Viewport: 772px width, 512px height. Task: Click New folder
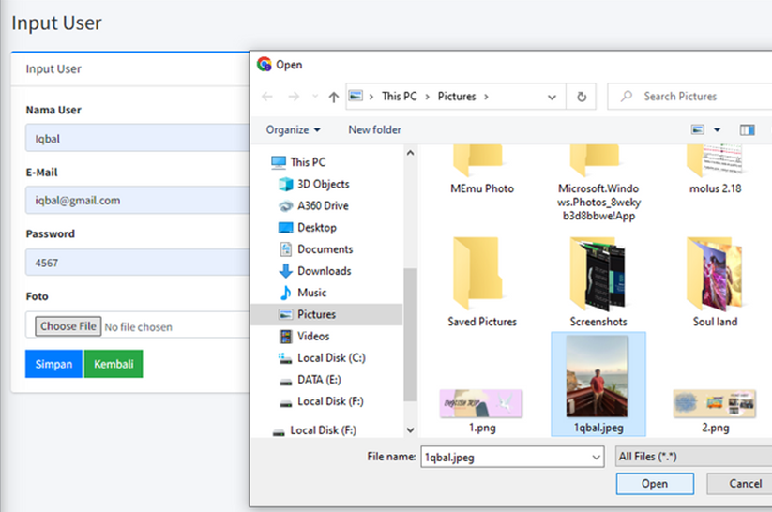pos(374,130)
